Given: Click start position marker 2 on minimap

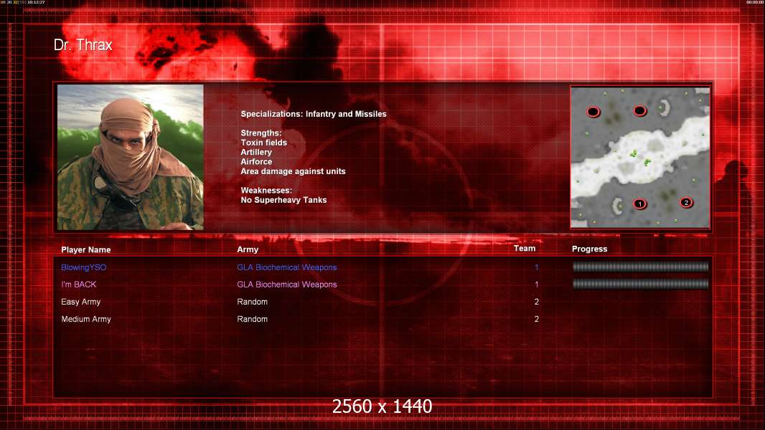Looking at the screenshot, I should 686,202.
